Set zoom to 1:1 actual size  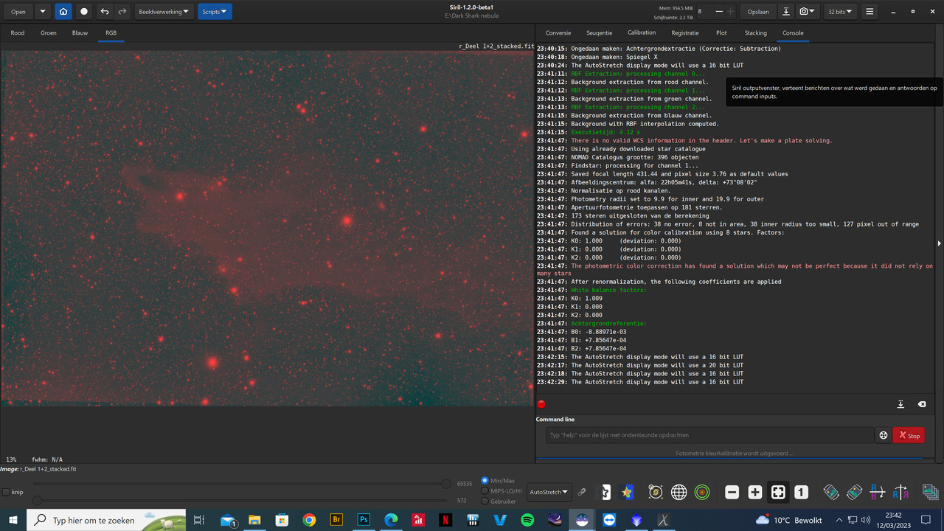(802, 492)
